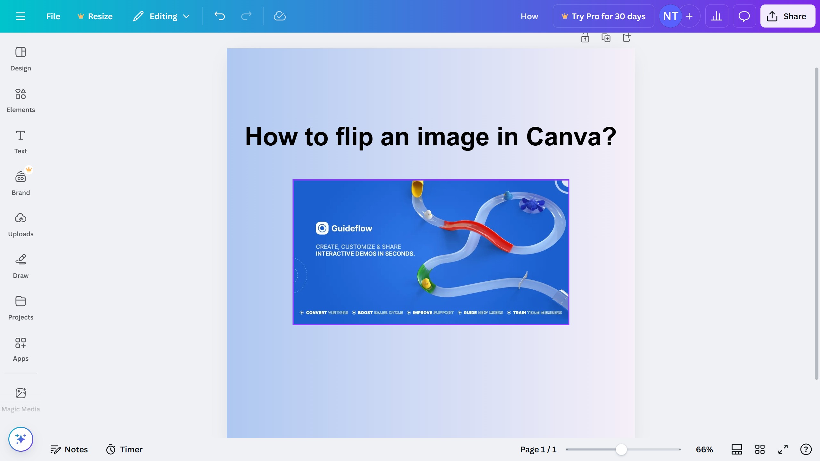The image size is (820, 461).
Task: Open the File menu
Action: point(53,16)
